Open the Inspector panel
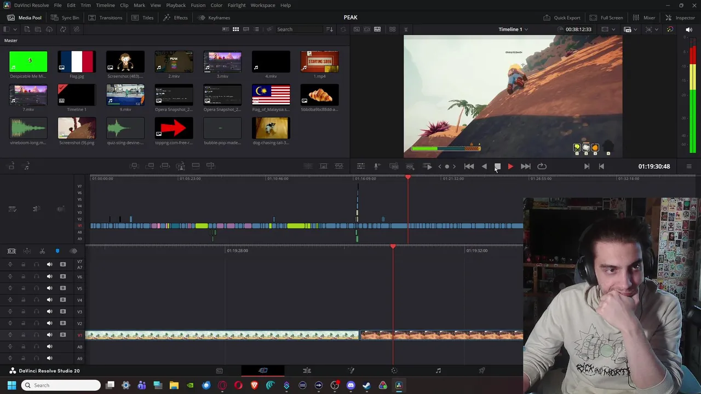Image resolution: width=701 pixels, height=394 pixels. (680, 18)
